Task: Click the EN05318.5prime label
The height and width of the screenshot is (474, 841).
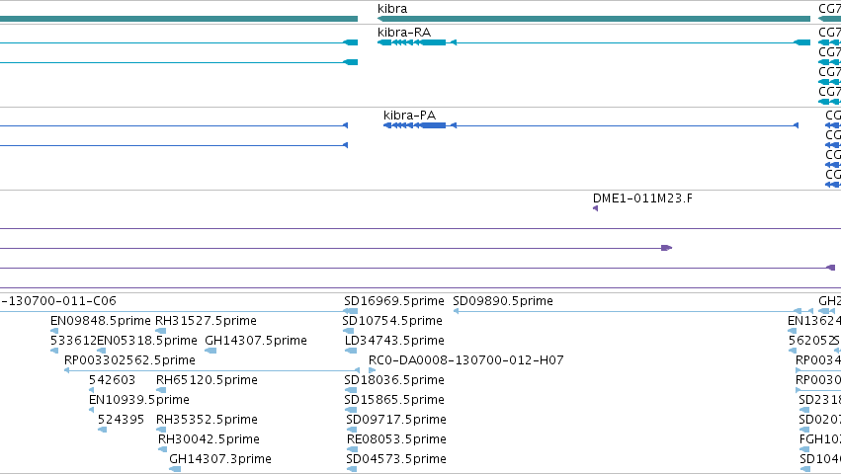Action: coord(147,341)
